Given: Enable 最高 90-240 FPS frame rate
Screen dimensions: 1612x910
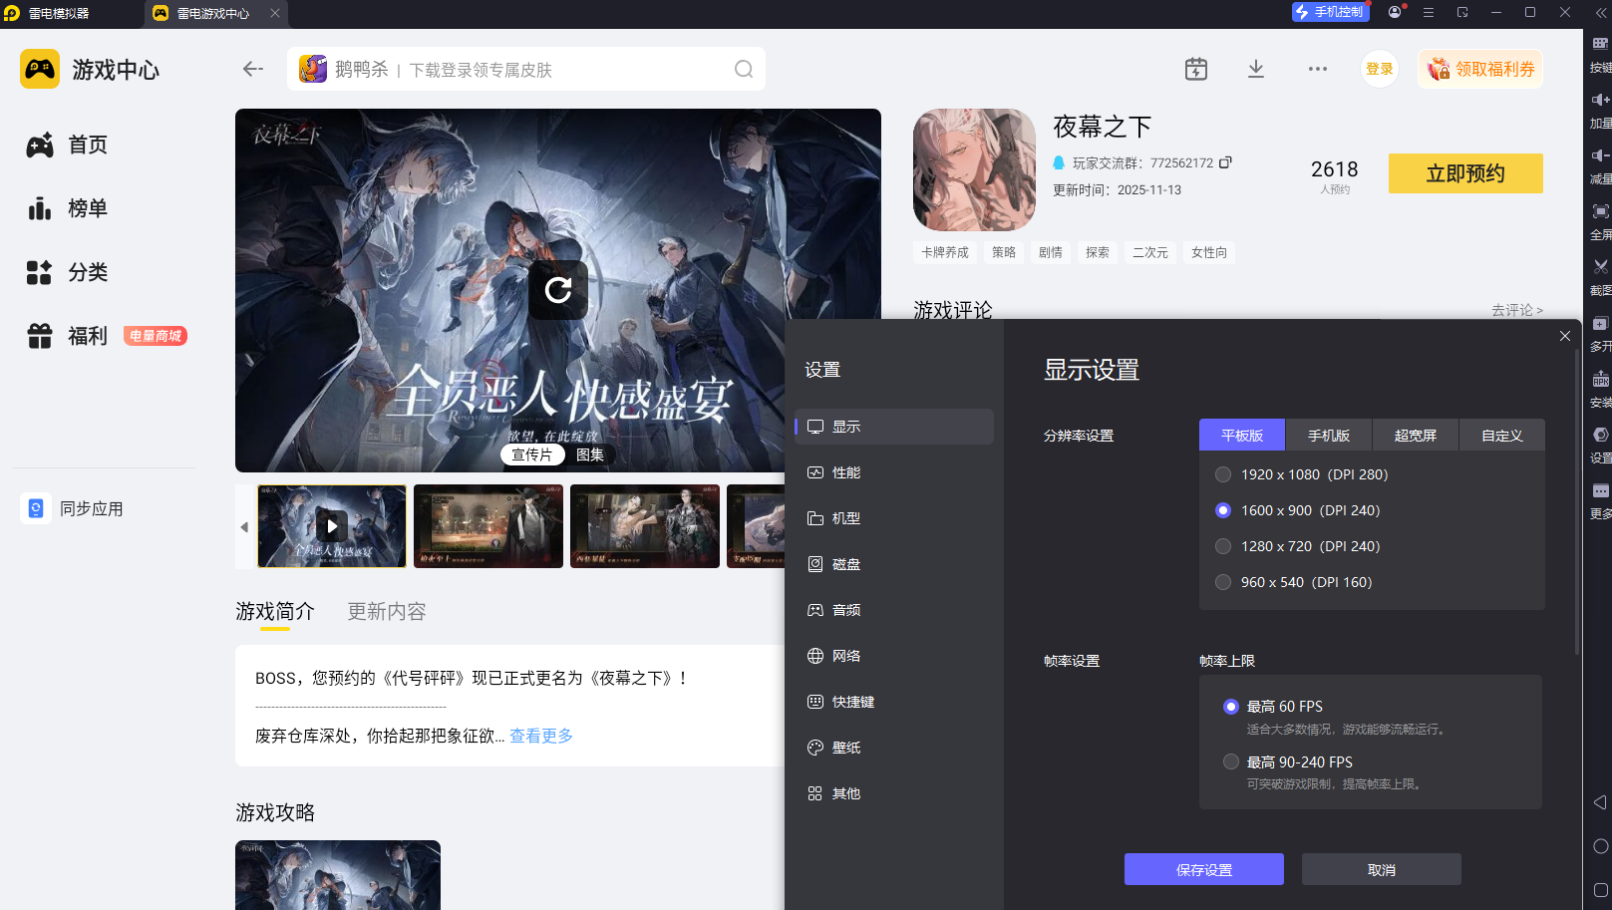Looking at the screenshot, I should tap(1231, 761).
